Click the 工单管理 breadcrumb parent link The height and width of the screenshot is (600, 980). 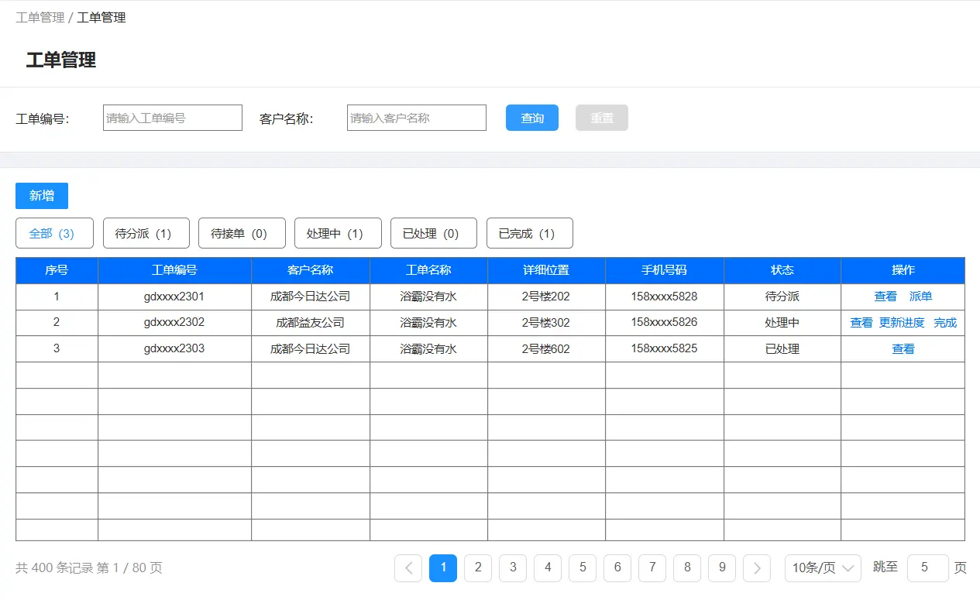40,17
